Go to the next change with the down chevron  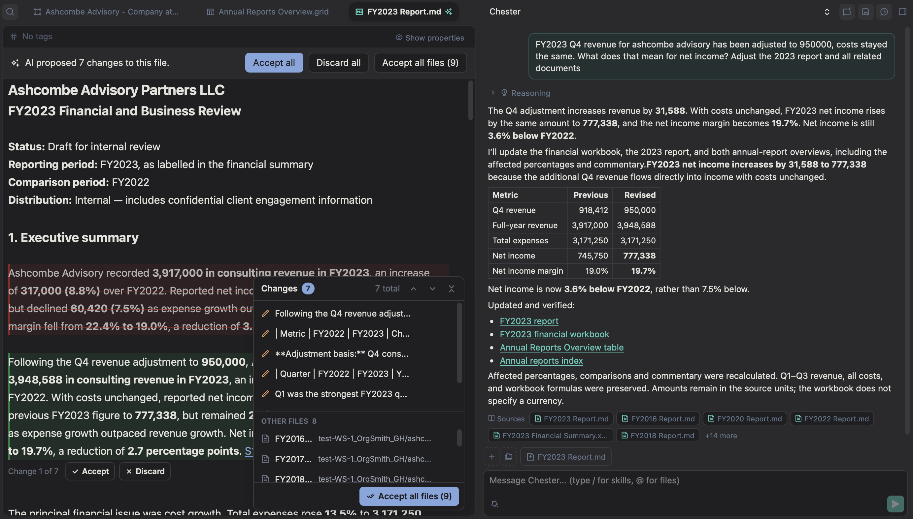click(x=432, y=289)
